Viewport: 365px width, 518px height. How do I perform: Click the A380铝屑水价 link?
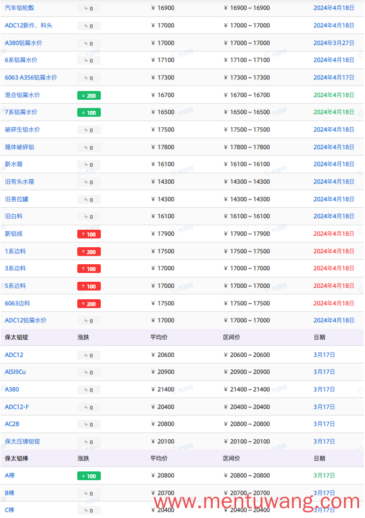click(24, 43)
